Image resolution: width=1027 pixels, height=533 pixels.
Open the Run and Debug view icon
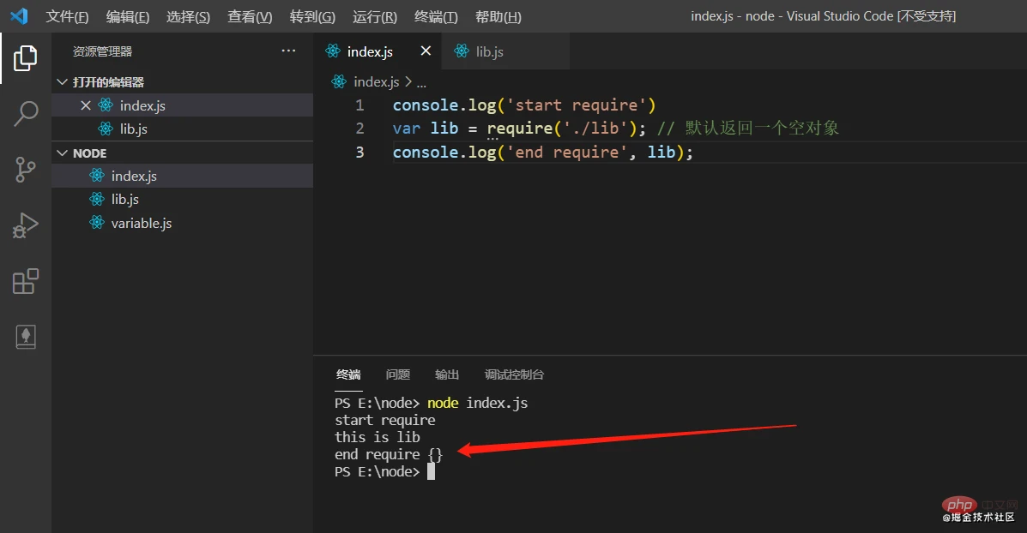click(26, 225)
